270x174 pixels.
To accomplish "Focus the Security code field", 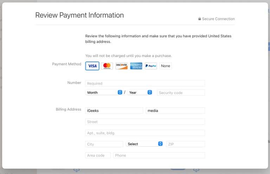I will point(181,93).
